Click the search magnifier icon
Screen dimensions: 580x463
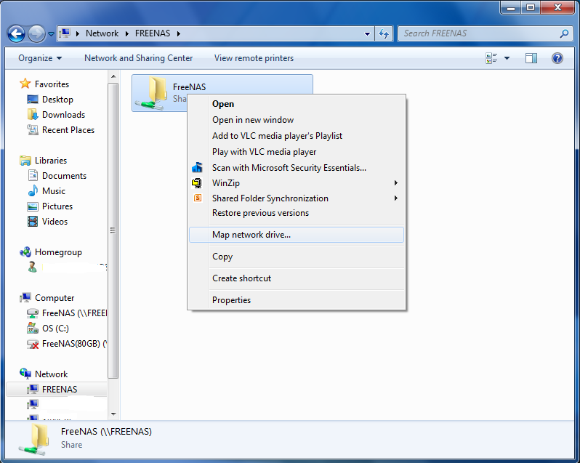[x=564, y=33]
